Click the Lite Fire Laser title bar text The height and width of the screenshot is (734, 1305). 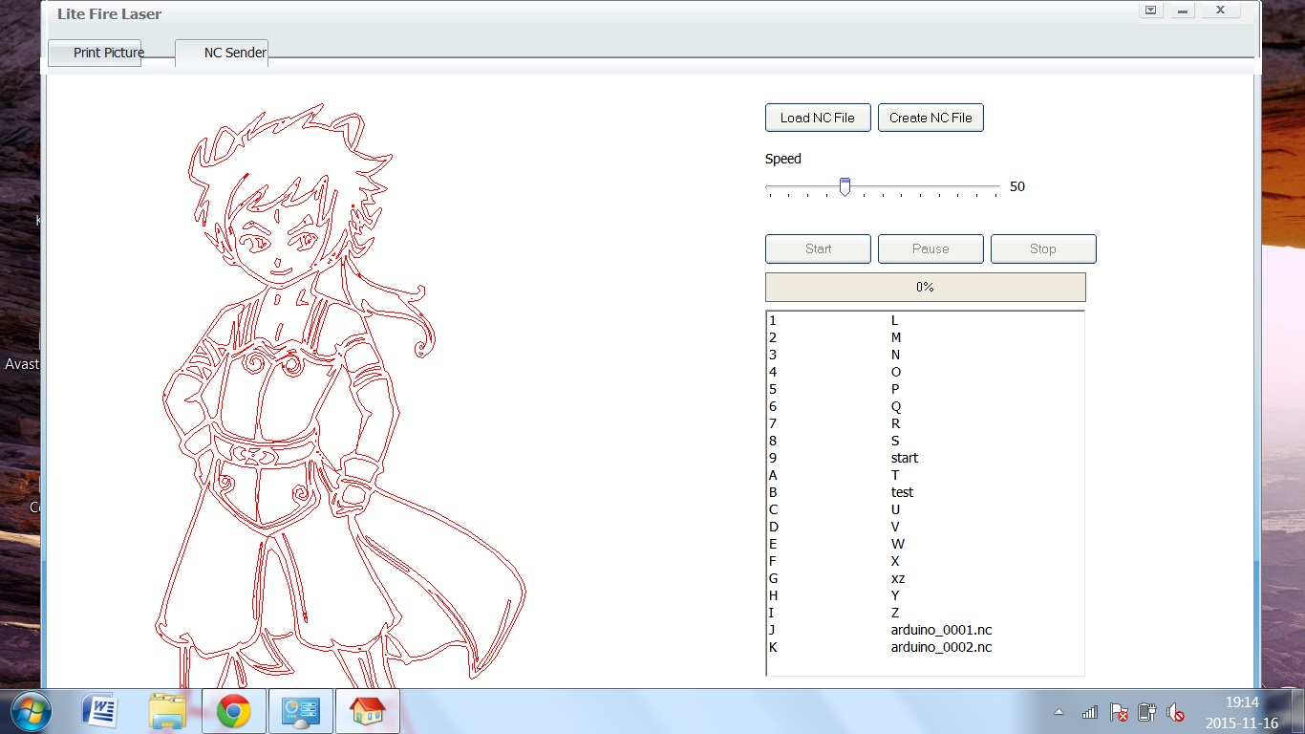click(109, 14)
